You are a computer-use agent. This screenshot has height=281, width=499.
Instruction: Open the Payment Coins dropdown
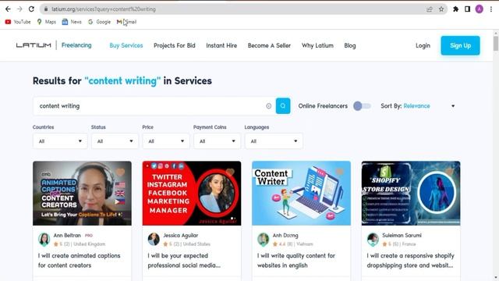pos(217,141)
